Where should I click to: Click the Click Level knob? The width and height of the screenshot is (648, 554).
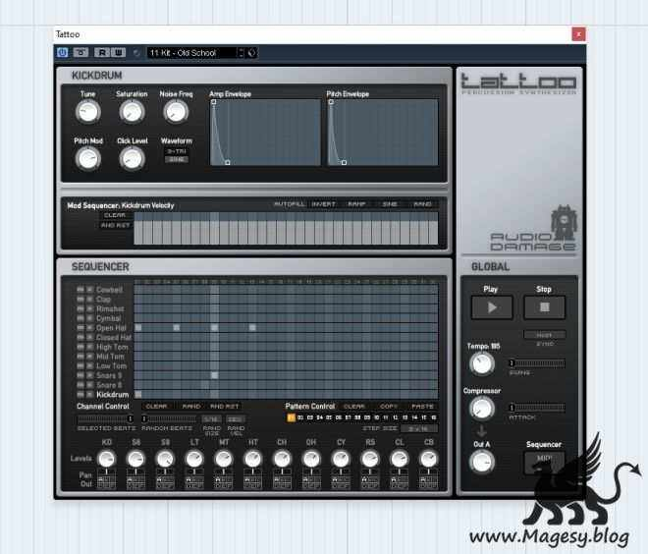point(132,158)
